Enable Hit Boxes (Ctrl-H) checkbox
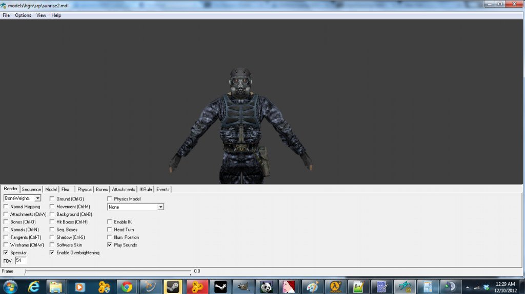Image resolution: width=525 pixels, height=294 pixels. pos(52,222)
